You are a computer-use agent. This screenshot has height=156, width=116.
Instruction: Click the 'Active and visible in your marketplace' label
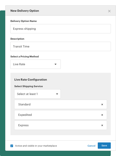click(x=36, y=146)
